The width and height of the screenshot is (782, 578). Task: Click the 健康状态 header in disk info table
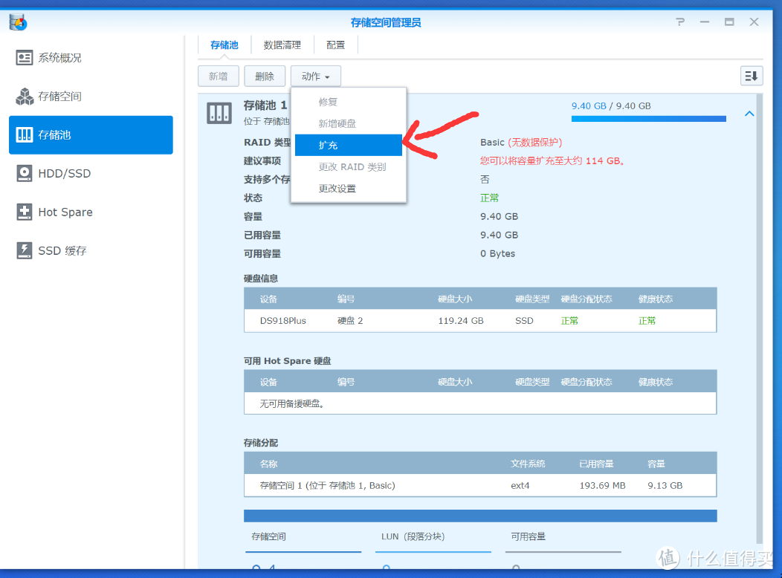coord(656,299)
